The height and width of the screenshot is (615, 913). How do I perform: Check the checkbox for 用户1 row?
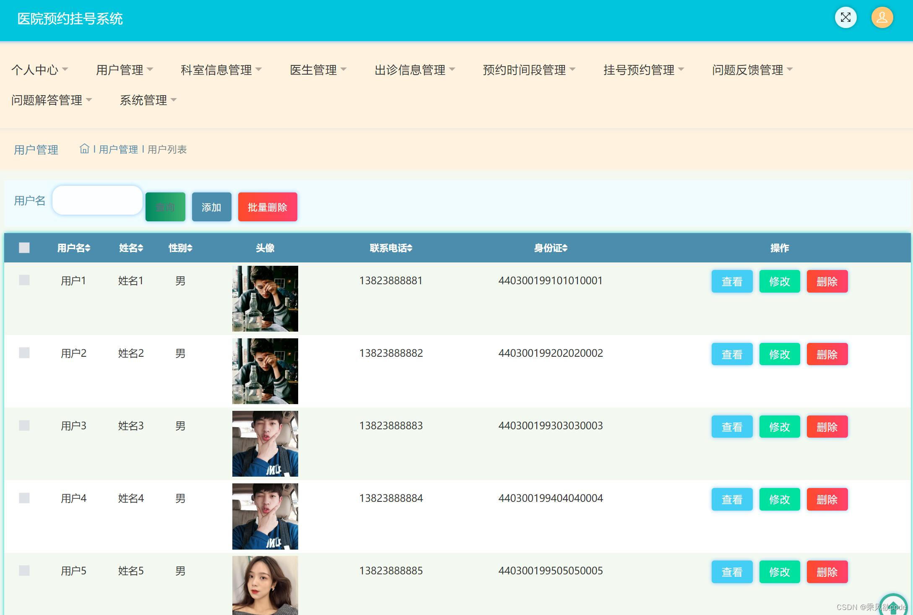24,280
